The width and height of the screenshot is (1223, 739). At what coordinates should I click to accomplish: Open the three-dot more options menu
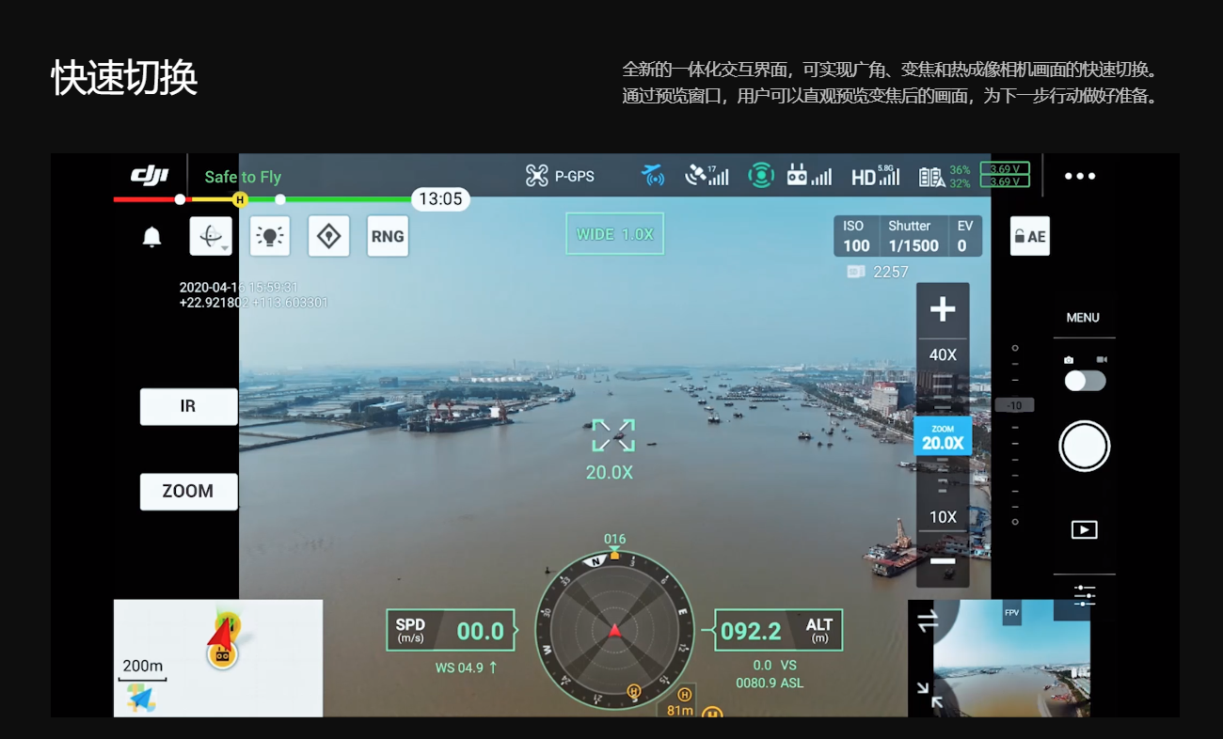click(x=1079, y=176)
